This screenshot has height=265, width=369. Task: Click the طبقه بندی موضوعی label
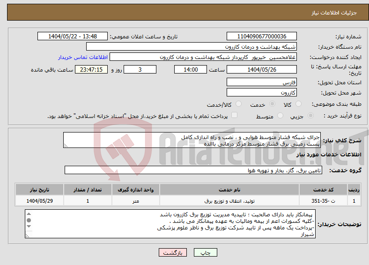tap(337, 104)
